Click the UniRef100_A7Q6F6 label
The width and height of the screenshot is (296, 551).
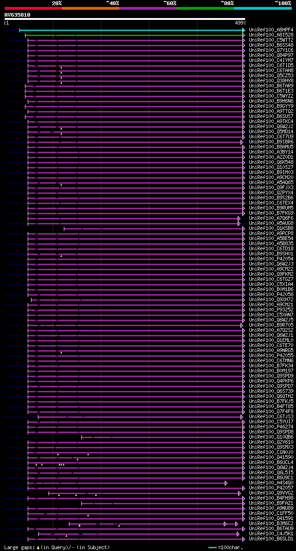(271, 218)
